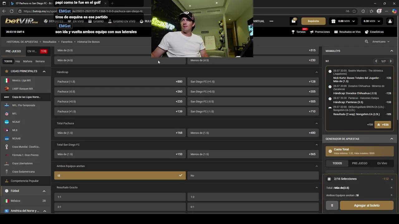Select Mexico. Liga MX league

[25, 80]
